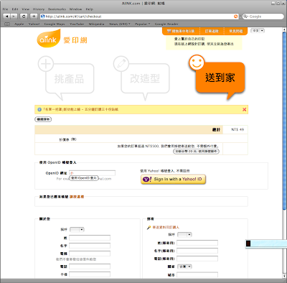Open the title dropdown in the shipping form
Screen dimensions: 287x283
[184, 235]
